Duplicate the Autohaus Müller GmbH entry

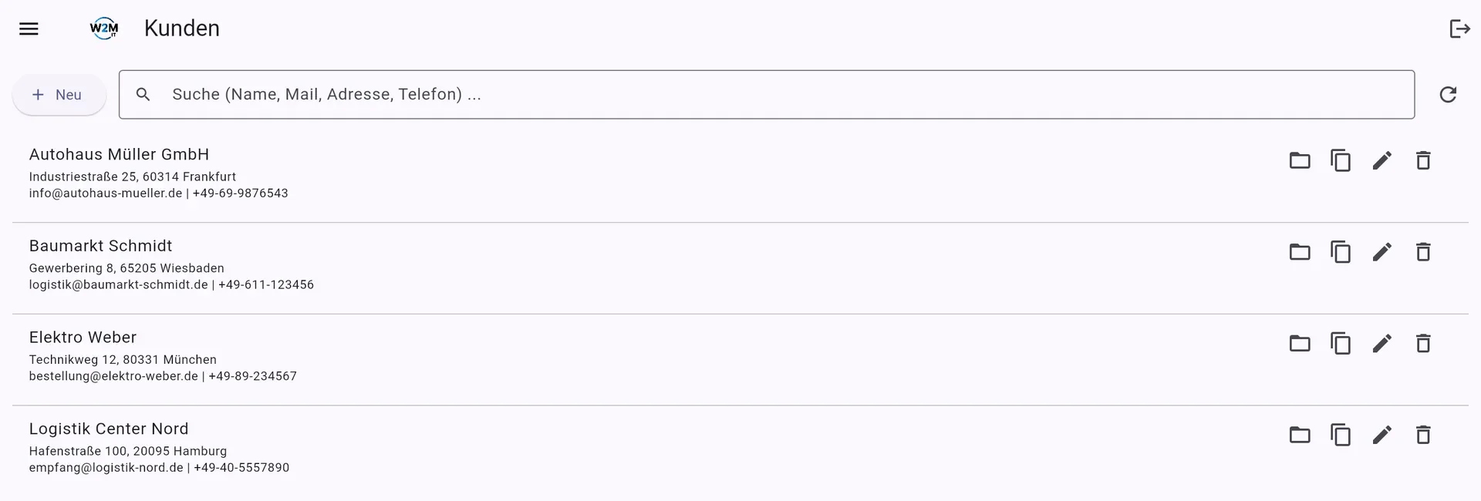pos(1341,160)
